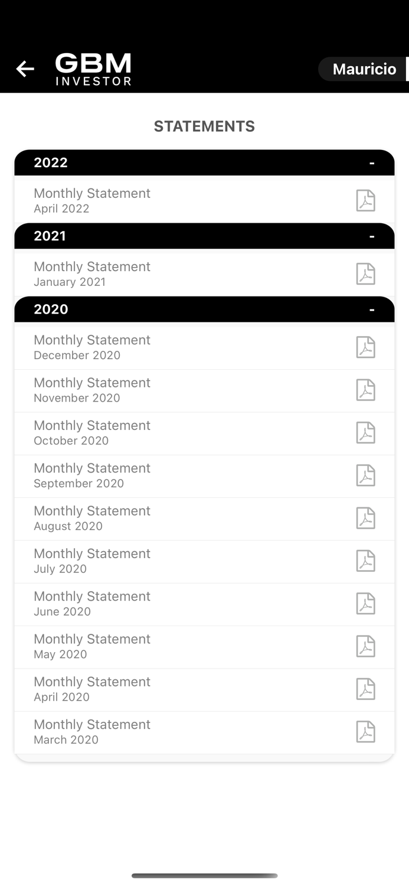Open the October 2020 PDF icon
409x886 pixels.
[x=365, y=432]
